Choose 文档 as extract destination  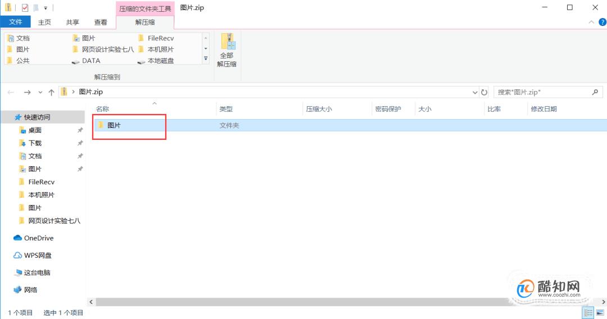click(x=19, y=38)
